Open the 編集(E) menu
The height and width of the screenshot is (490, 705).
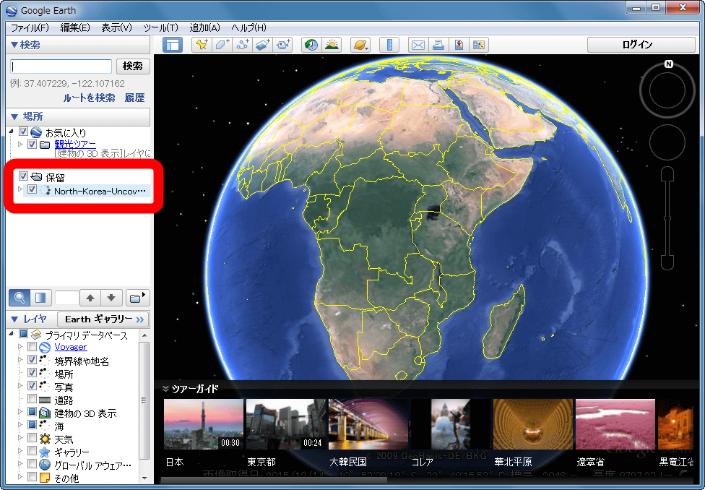(x=75, y=28)
